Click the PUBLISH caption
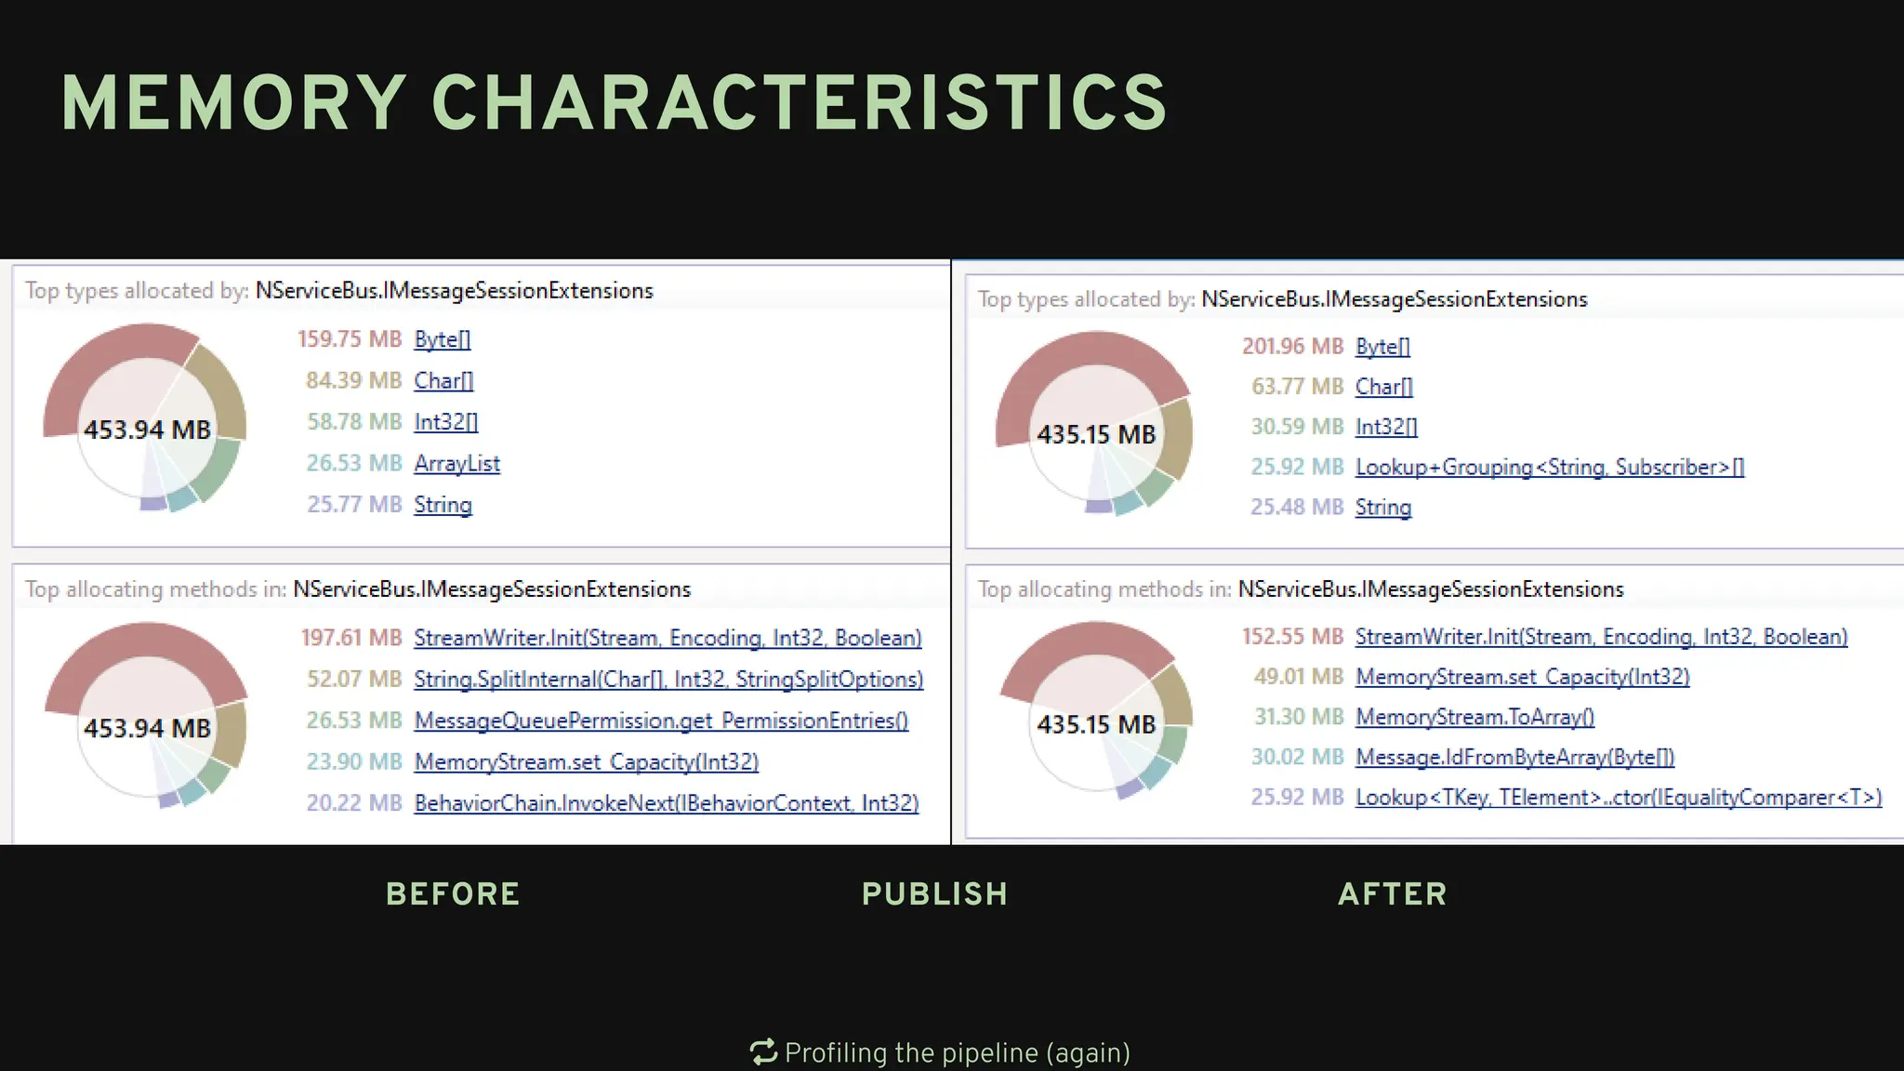 point(934,894)
